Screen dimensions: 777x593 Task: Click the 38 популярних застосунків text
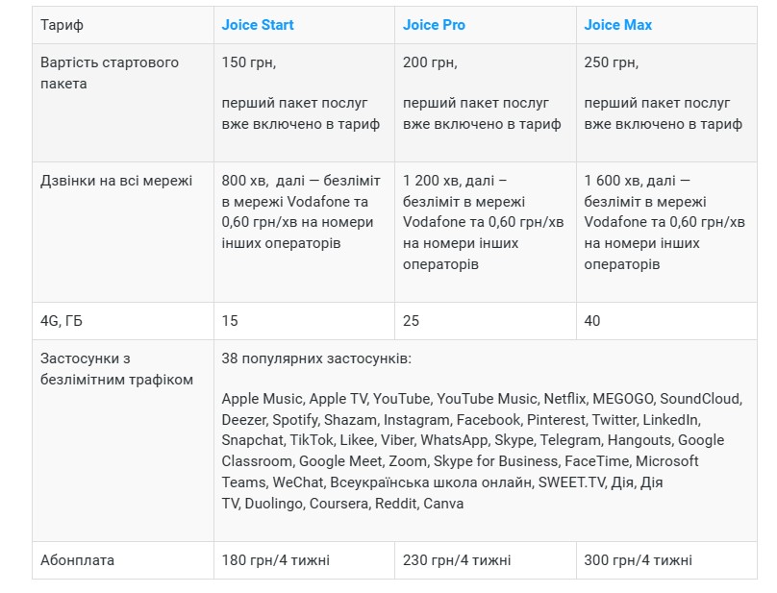[316, 358]
